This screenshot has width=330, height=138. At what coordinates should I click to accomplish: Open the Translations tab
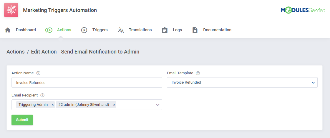(x=135, y=30)
